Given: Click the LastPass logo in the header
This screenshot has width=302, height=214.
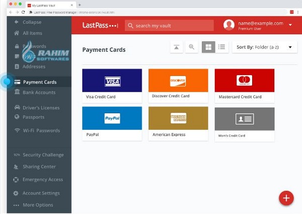Looking at the screenshot, I should pos(100,25).
